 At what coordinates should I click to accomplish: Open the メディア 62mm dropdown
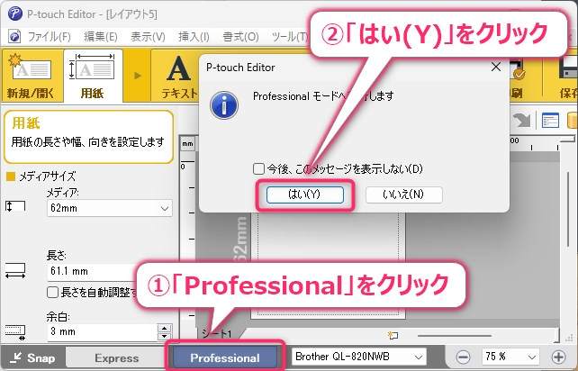click(x=110, y=208)
